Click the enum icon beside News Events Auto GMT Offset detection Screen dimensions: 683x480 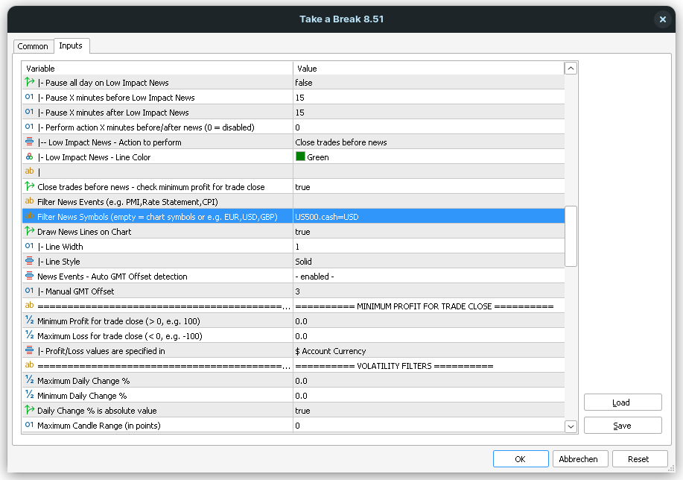(30, 277)
